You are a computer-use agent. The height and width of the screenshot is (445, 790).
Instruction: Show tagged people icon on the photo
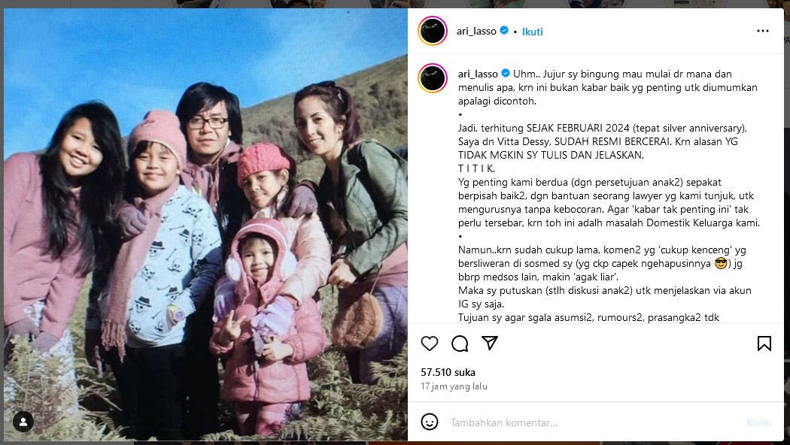coord(23,422)
